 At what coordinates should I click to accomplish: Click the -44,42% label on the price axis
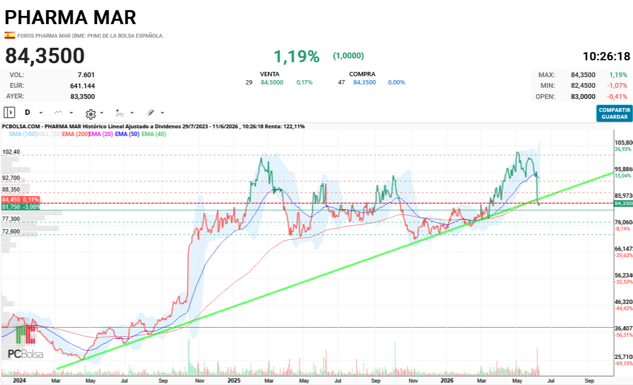click(623, 308)
